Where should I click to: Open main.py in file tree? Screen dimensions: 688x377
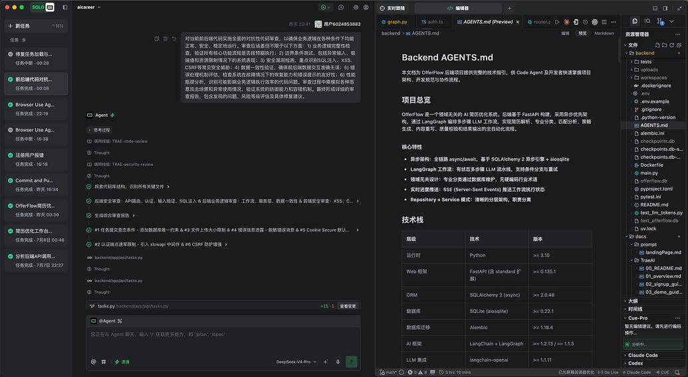pos(654,173)
